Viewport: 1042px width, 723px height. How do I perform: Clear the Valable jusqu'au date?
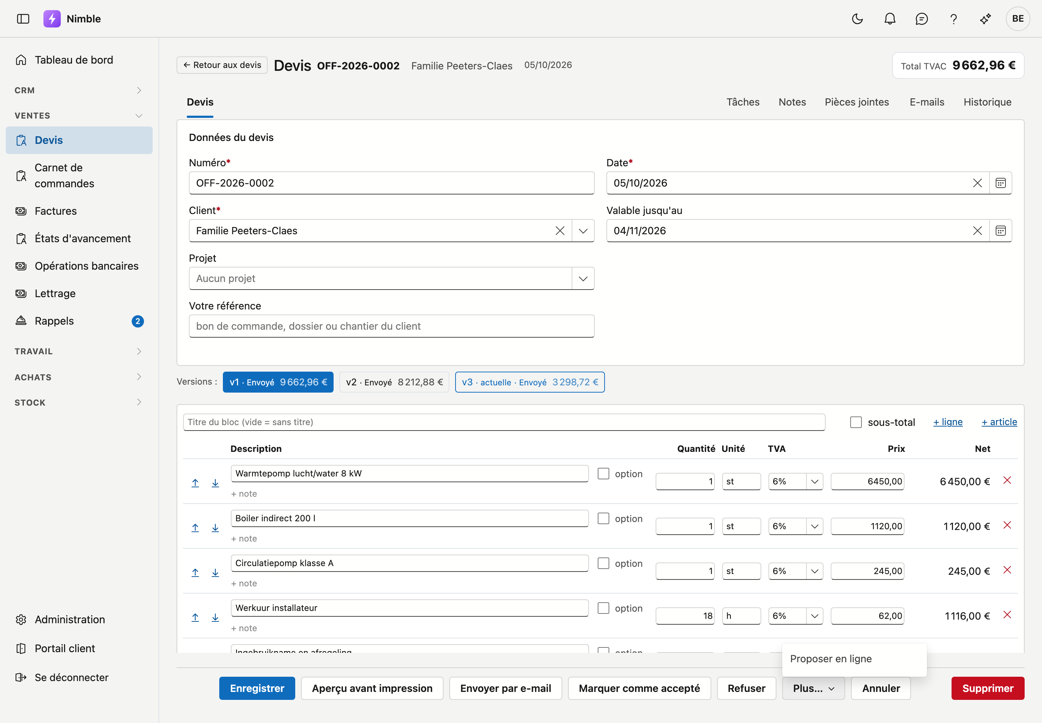[977, 231]
